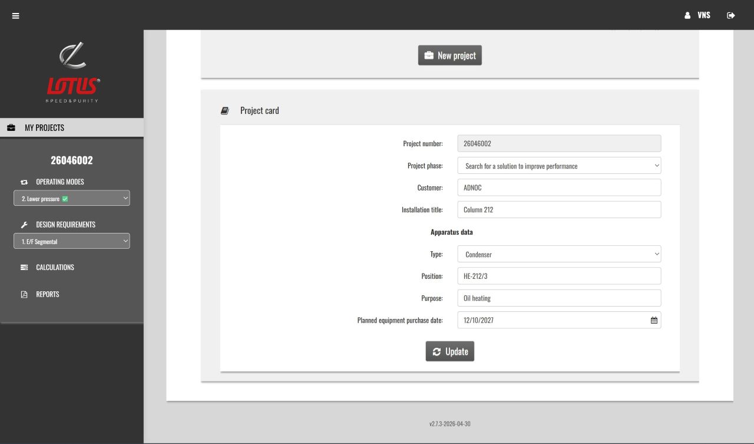Click the Lotus Speed & Purity logo
The height and width of the screenshot is (444, 754).
(x=73, y=72)
